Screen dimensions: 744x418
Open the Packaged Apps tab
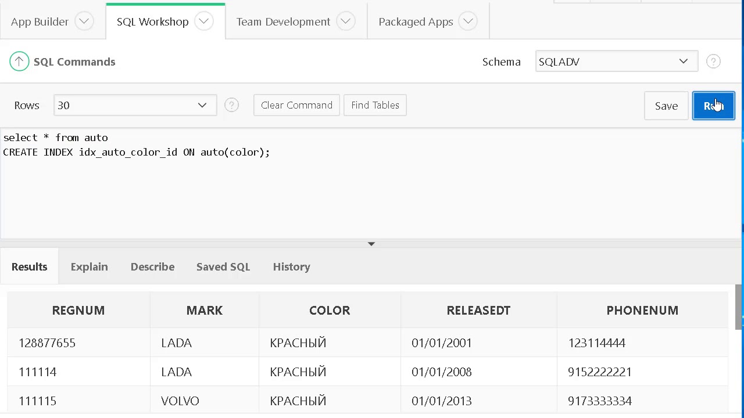(416, 21)
